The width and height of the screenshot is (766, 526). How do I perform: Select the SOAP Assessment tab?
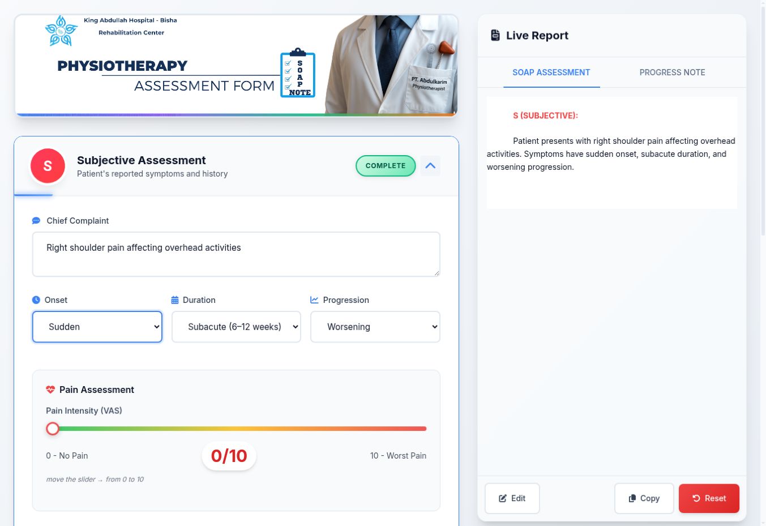pos(551,72)
